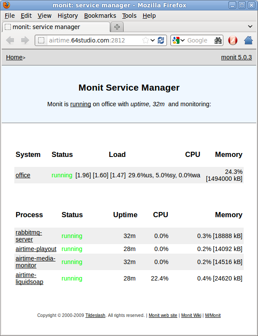Viewport: 258px width, 336px height.
Task: Click the airtime.64studio.com address field
Action: point(94,40)
